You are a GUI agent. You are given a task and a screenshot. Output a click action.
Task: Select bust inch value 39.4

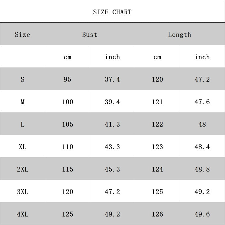(x=112, y=102)
